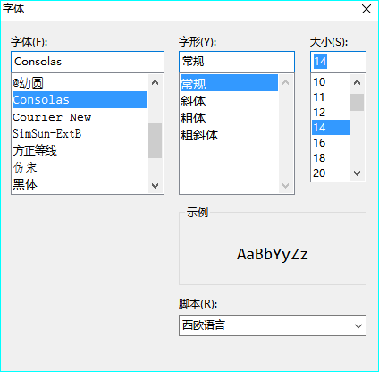Click font list scroll down arrow
The height and width of the screenshot is (372, 379).
click(x=155, y=186)
